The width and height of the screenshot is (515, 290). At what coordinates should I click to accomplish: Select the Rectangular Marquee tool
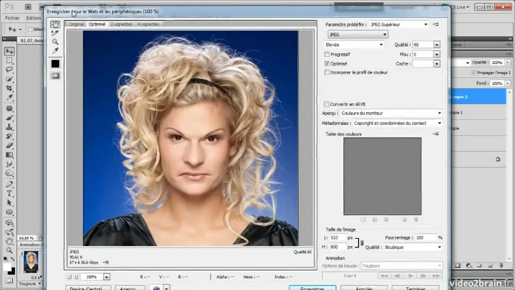9,60
